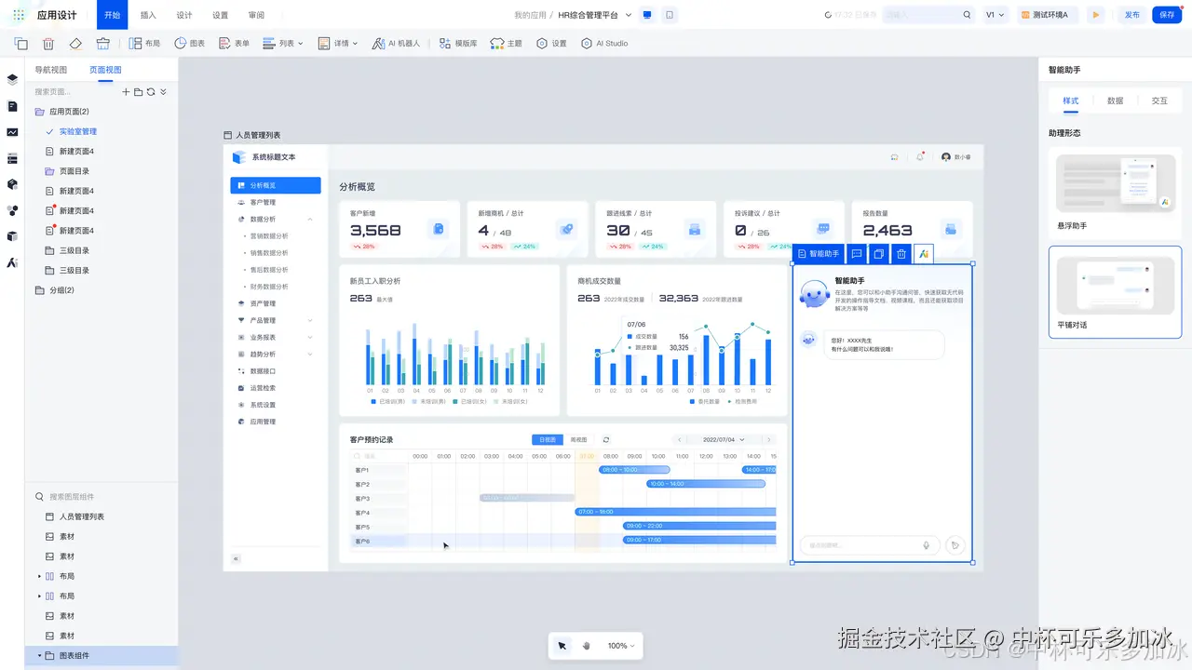1192x670 pixels.
Task: Open the app grid launcher icon
Action: (19, 15)
